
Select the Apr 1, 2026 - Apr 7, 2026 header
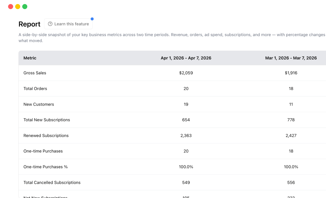tap(186, 58)
